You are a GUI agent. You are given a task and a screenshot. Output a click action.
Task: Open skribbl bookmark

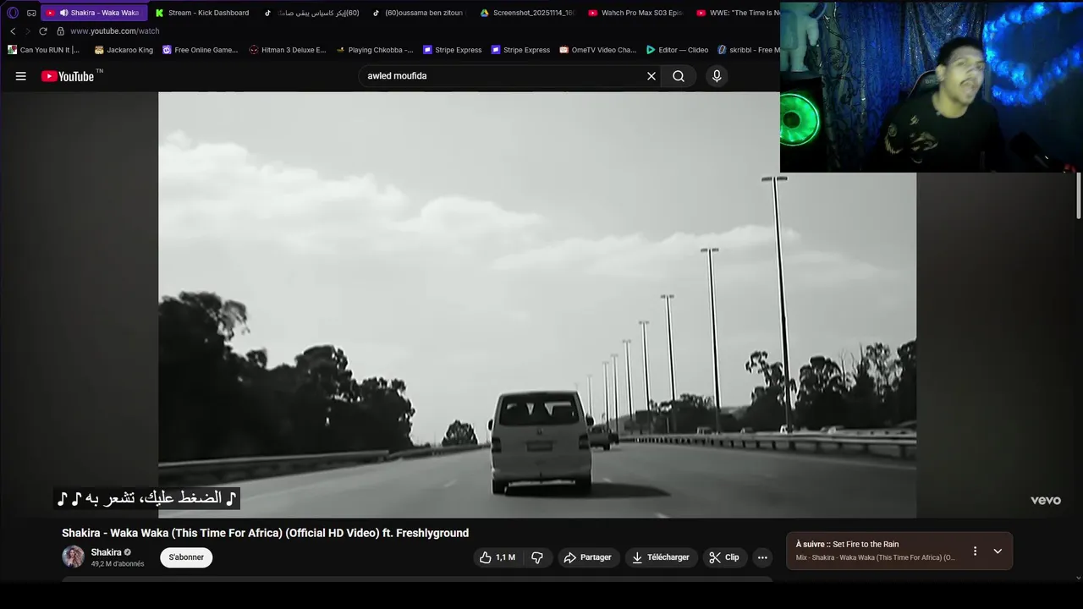[748, 50]
